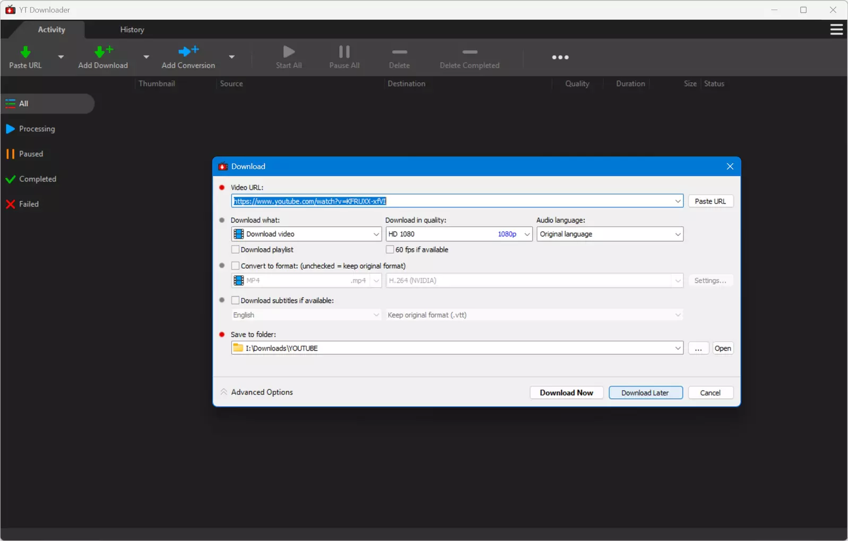848x541 pixels.
Task: Enable the Download playlist checkbox
Action: 235,250
